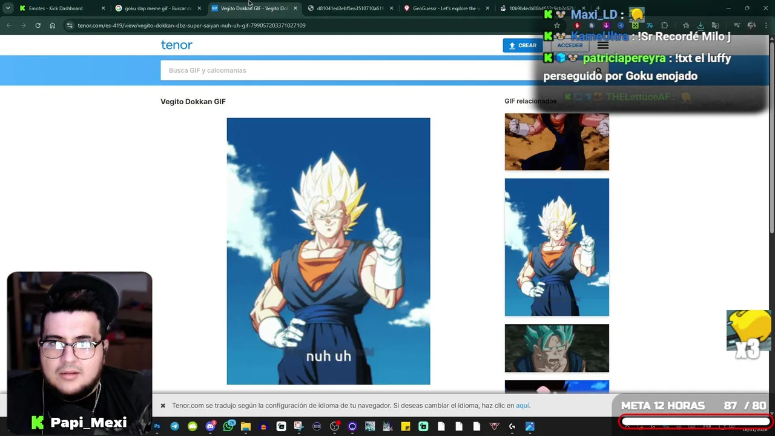Select the Vegito Dokkan GIF browser tab
775x436 pixels.
coord(254,8)
